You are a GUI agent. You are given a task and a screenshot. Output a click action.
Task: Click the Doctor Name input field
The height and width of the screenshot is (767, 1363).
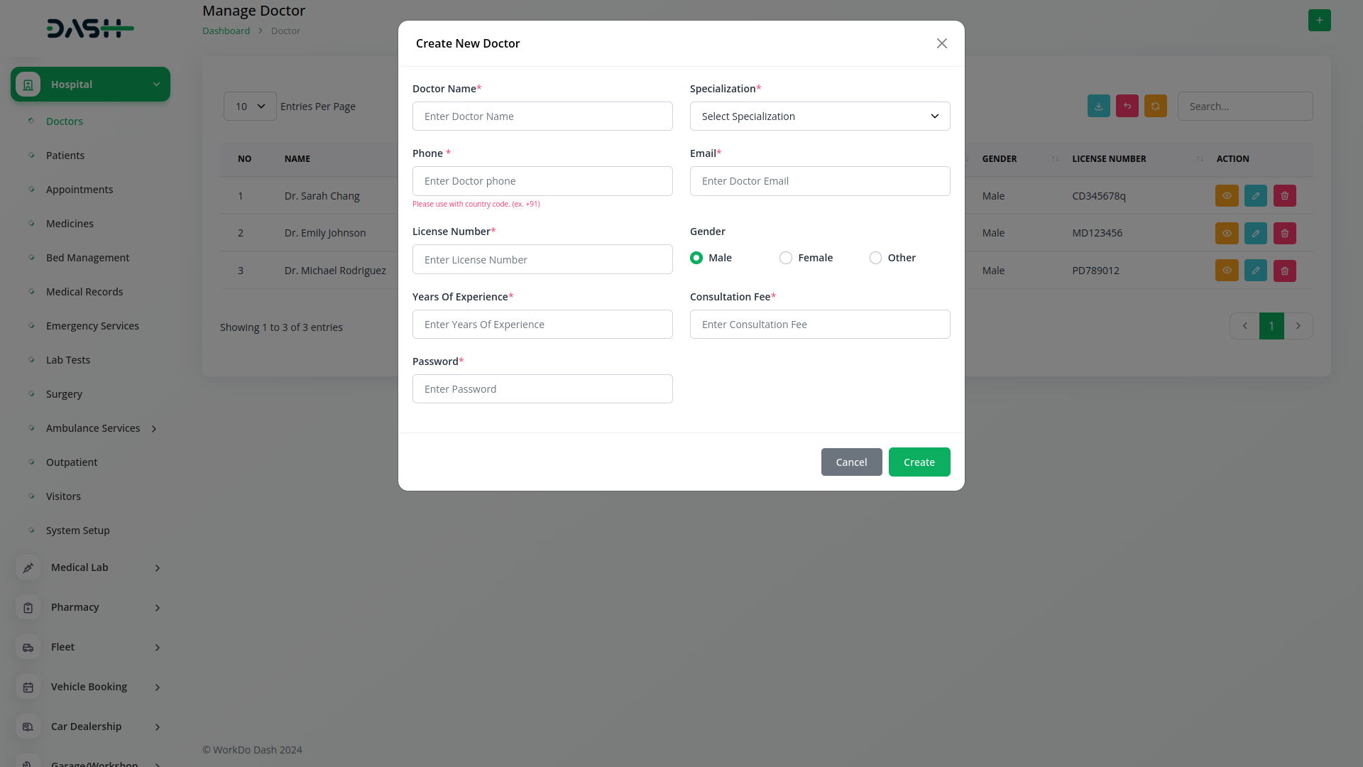tap(542, 116)
